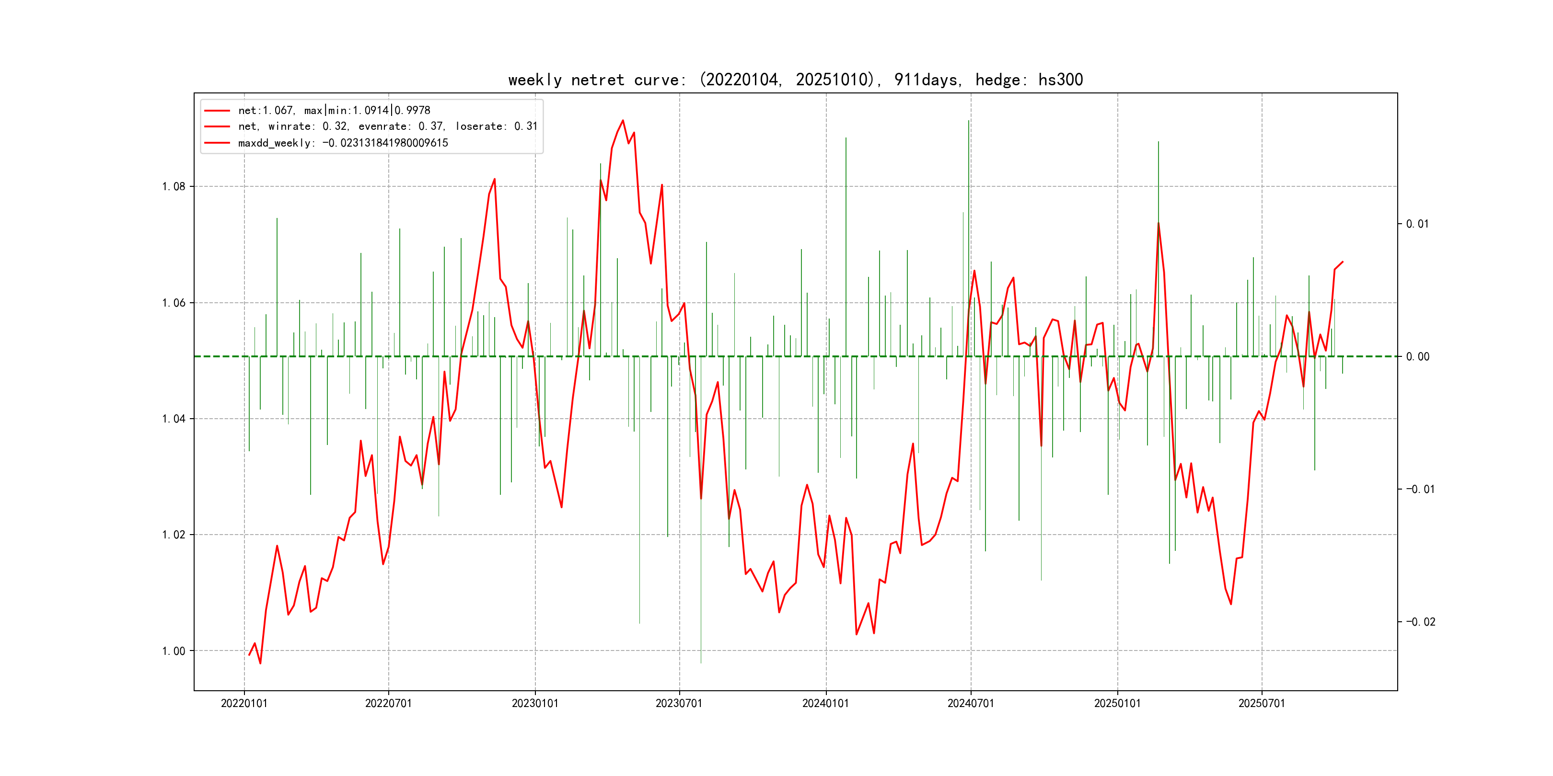Click right y-axis tick label 0.01
Viewport: 1553px width, 776px height.
[x=1417, y=224]
